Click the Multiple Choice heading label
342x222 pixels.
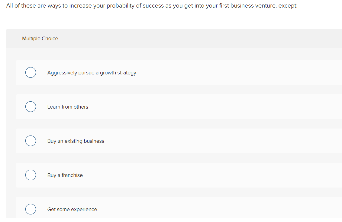tap(40, 39)
